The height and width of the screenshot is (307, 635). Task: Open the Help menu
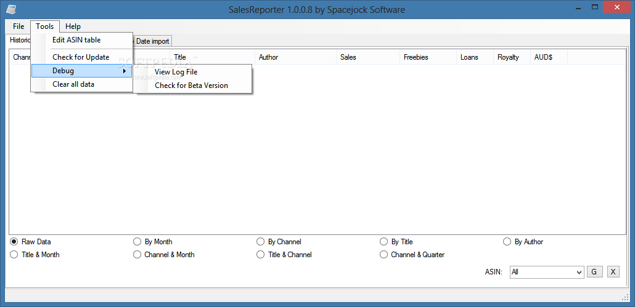(x=73, y=26)
